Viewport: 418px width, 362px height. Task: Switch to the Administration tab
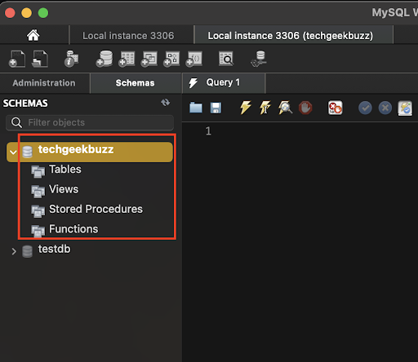44,83
